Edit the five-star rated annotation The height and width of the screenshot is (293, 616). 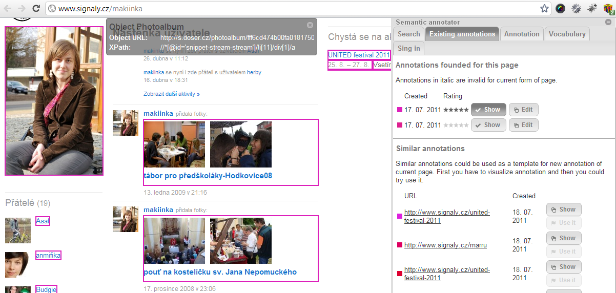click(x=523, y=110)
